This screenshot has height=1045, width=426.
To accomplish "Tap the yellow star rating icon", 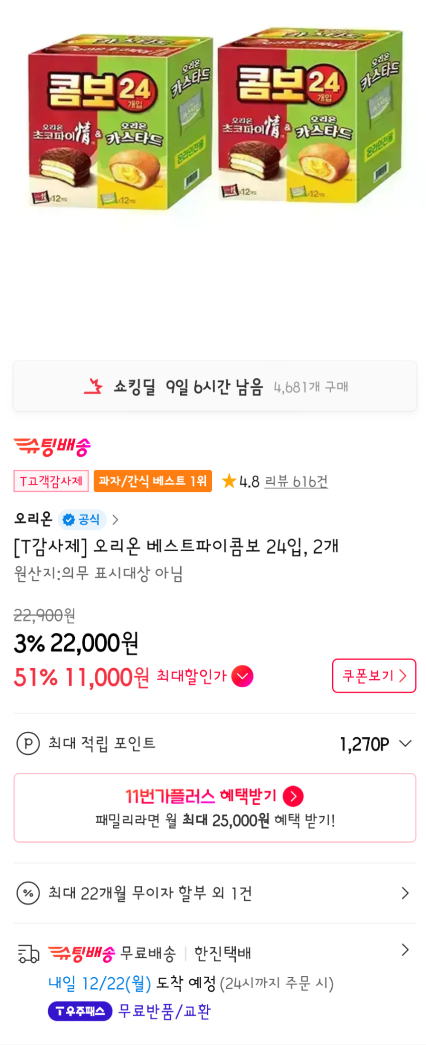I will 229,481.
